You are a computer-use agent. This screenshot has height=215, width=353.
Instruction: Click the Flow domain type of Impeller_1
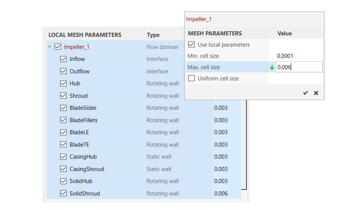[x=162, y=47]
